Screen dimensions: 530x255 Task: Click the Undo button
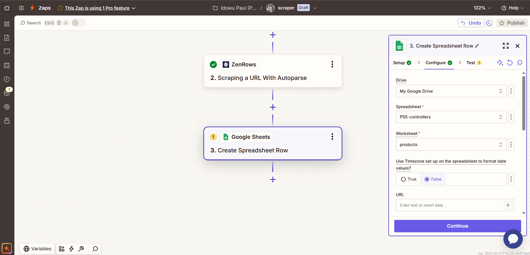[x=471, y=23]
